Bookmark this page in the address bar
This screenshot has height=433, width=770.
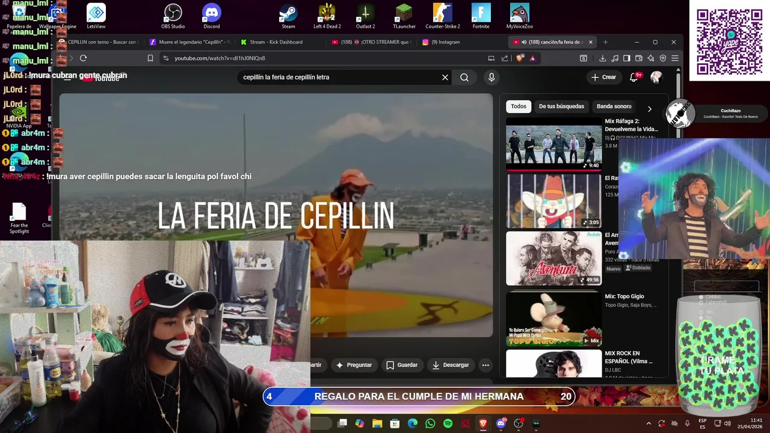pos(150,58)
